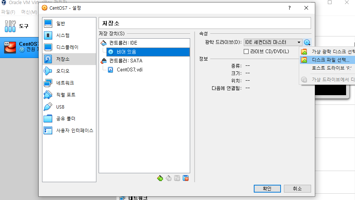Click the 저장소 disk icon
The width and height of the screenshot is (355, 200).
tap(48, 59)
